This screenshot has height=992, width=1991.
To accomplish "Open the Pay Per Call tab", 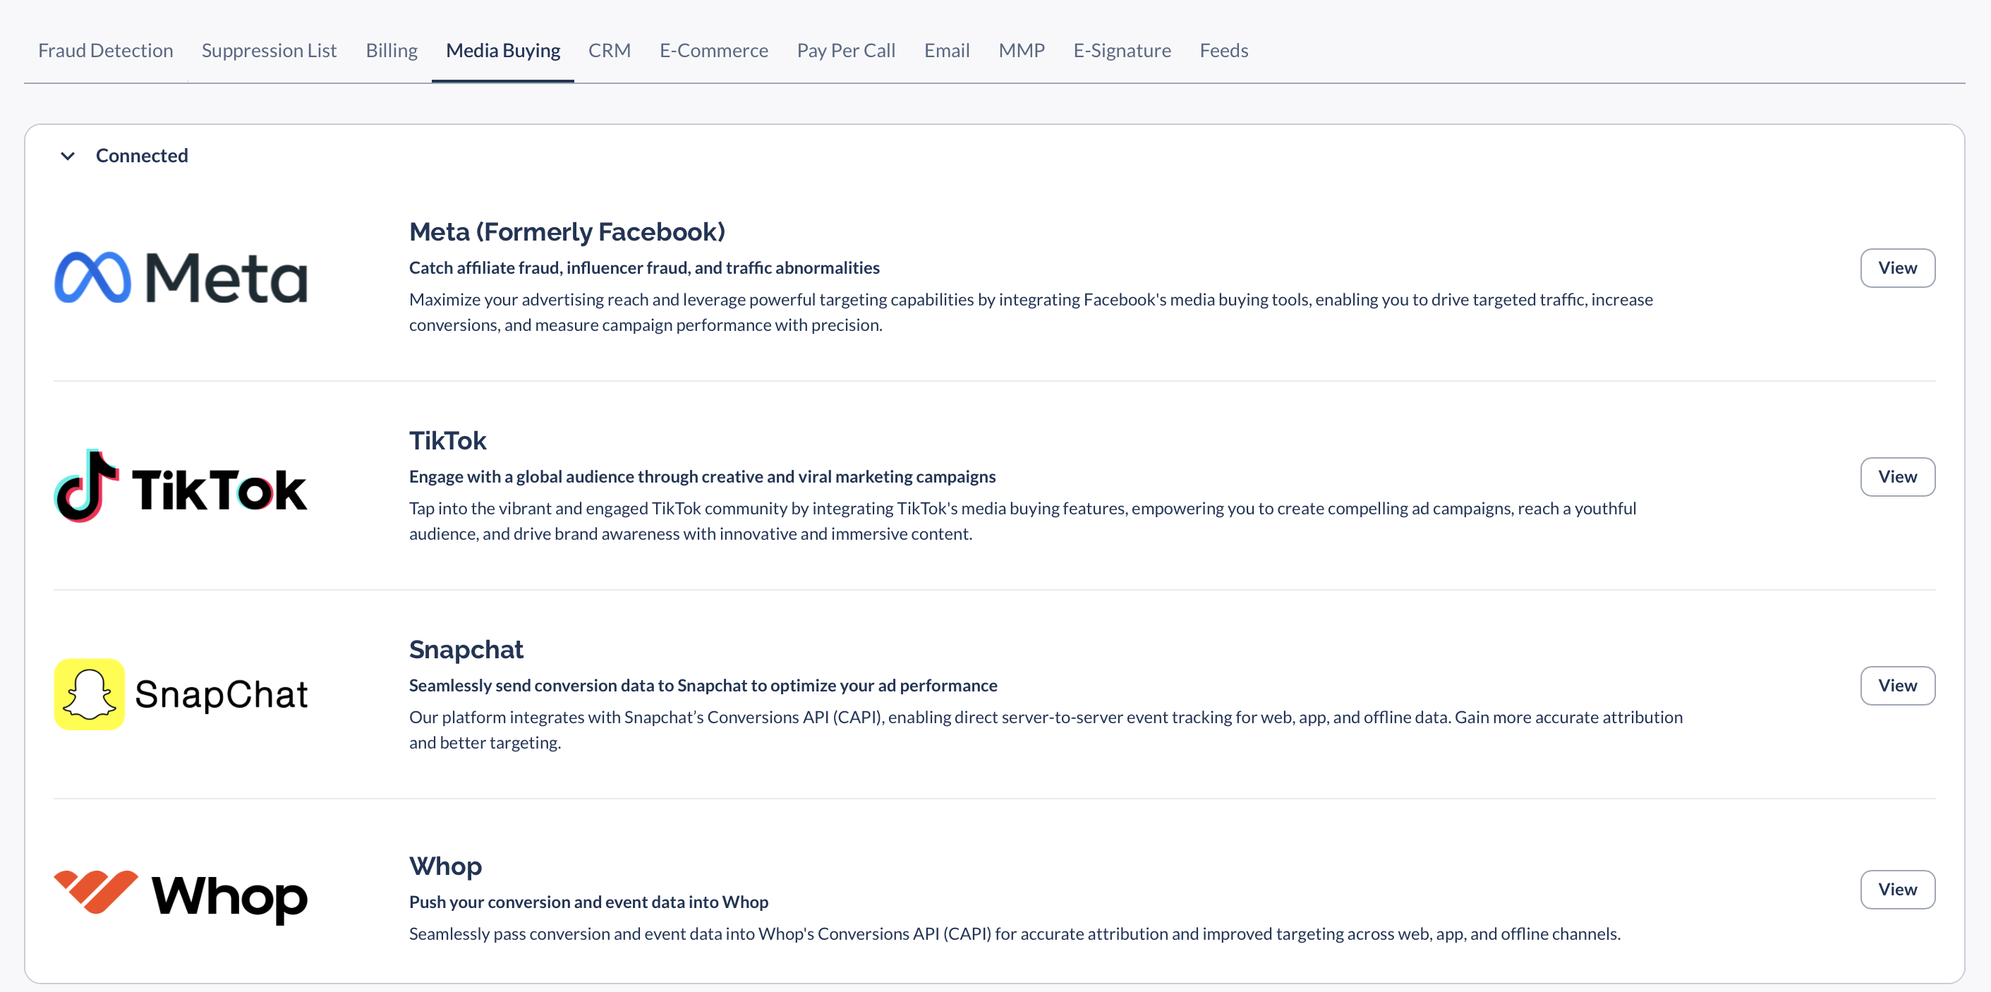I will (x=847, y=50).
